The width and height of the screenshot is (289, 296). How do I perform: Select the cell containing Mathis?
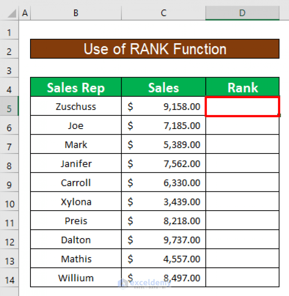[76, 259]
